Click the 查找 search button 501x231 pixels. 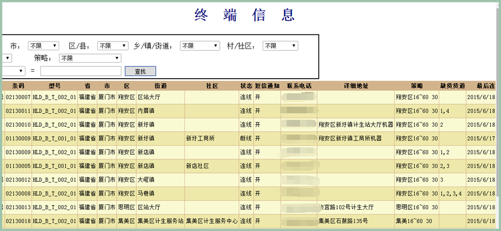pyautogui.click(x=141, y=71)
